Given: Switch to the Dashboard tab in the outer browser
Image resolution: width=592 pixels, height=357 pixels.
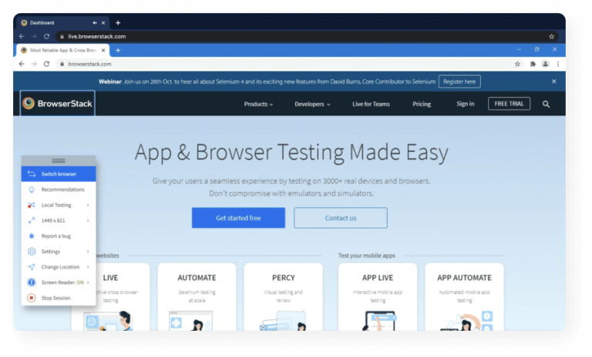Looking at the screenshot, I should point(54,22).
